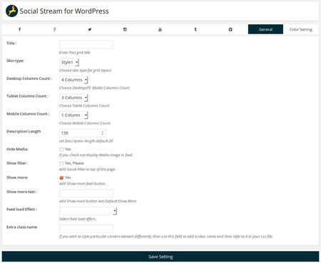Open the Tablet Columns Count dropdown

pyautogui.click(x=73, y=98)
